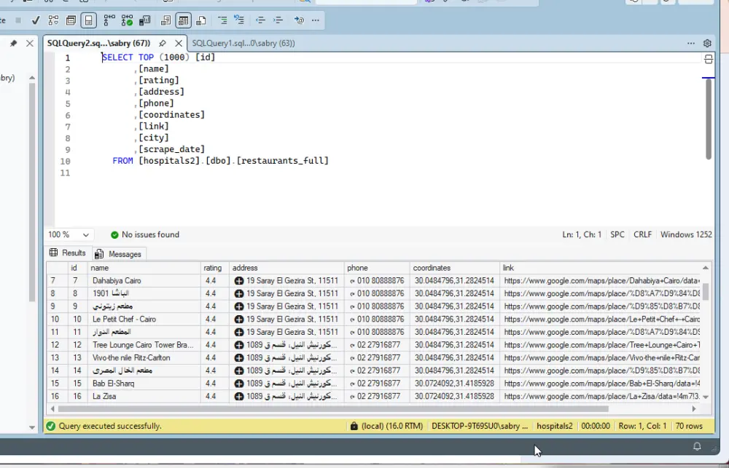Click the SPC indentation indicator
The height and width of the screenshot is (468, 729).
click(617, 235)
